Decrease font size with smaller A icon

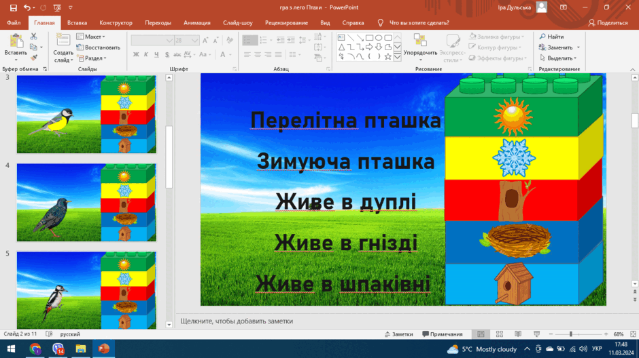click(215, 40)
